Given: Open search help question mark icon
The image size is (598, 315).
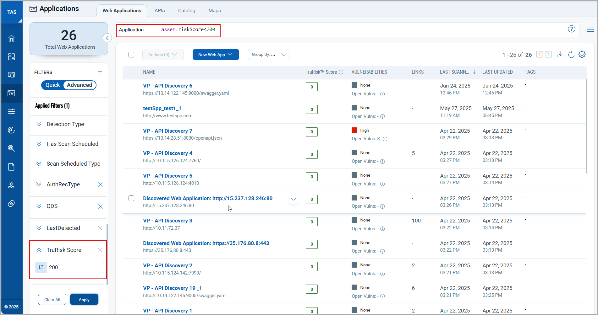Looking at the screenshot, I should (572, 29).
